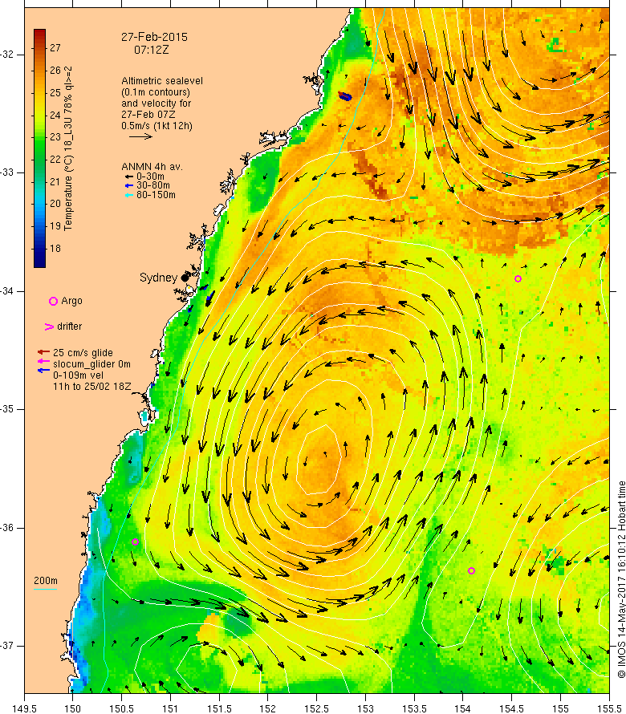Click the blue 0-109m vel legend arrow

(x=43, y=370)
